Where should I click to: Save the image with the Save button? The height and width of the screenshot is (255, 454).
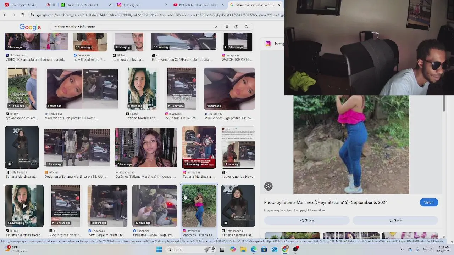click(395, 220)
